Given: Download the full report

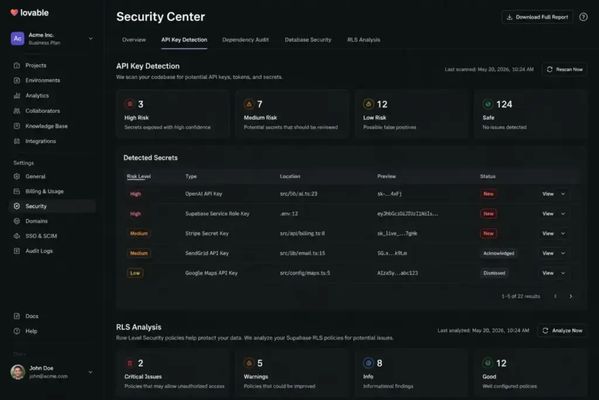Looking at the screenshot, I should pyautogui.click(x=537, y=17).
